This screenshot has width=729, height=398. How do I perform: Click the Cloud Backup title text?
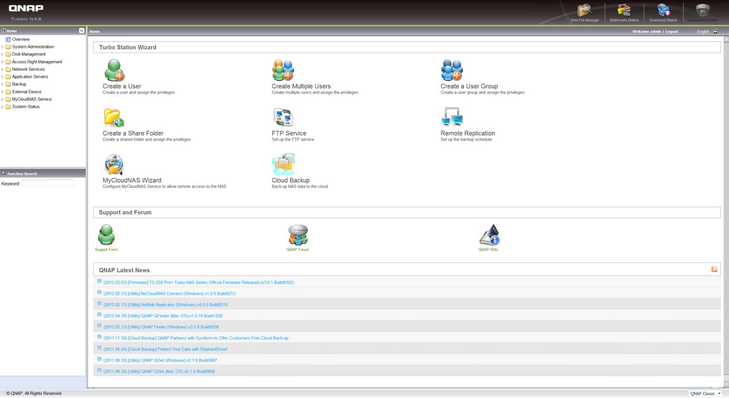[x=290, y=180]
